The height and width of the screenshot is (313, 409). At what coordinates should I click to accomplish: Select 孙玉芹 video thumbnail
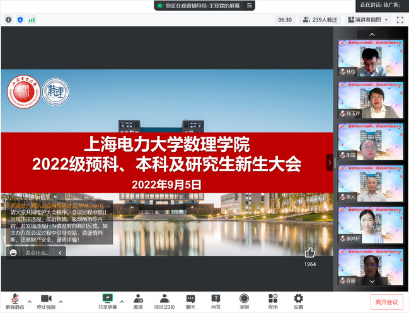[x=371, y=100]
